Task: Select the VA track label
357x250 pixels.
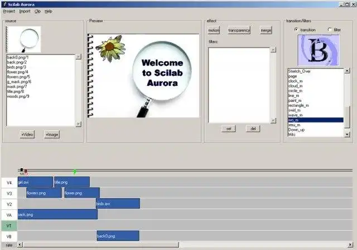Action: coord(9,215)
